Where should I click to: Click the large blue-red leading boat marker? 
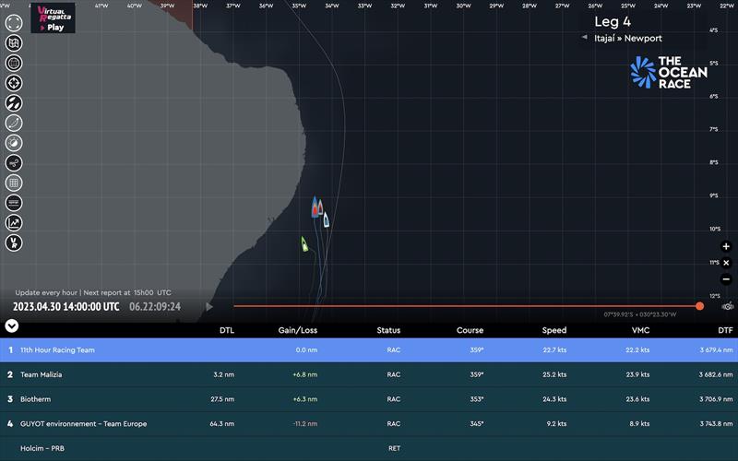pyautogui.click(x=315, y=207)
